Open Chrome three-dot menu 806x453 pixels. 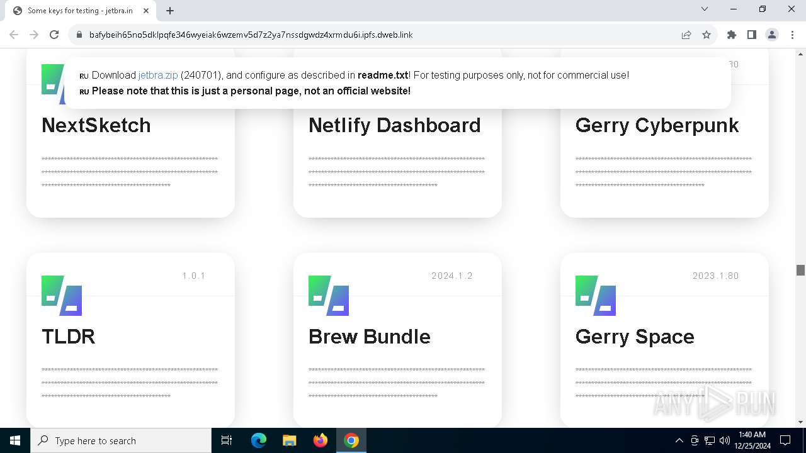792,35
